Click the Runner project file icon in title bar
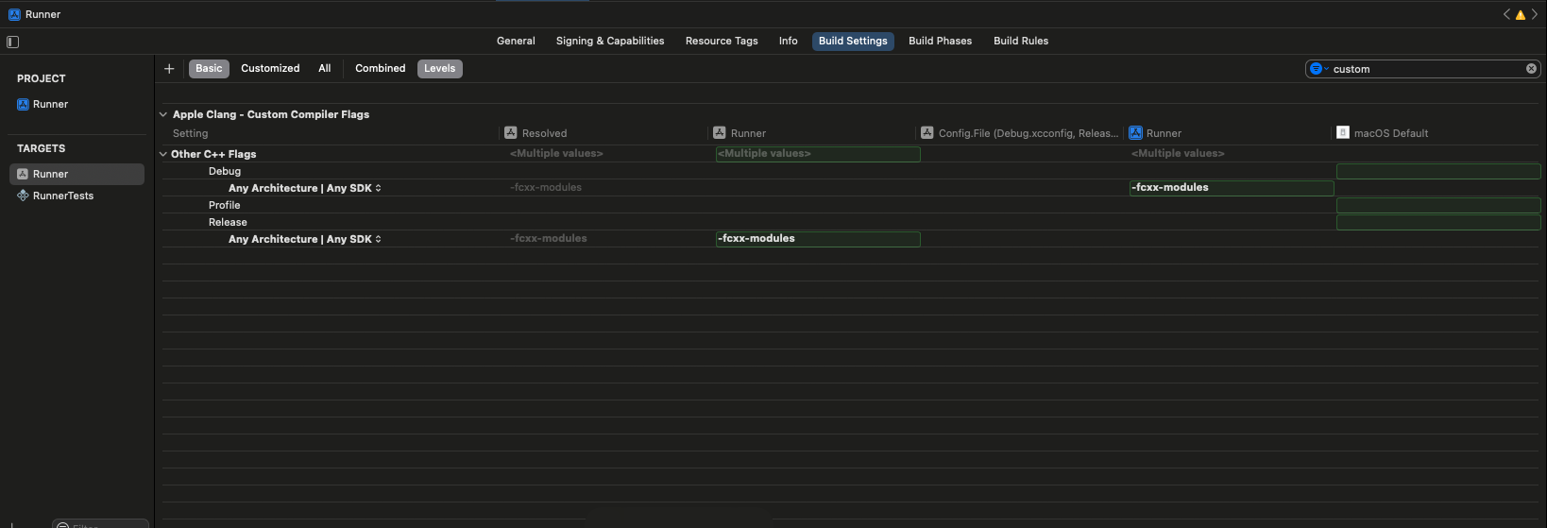The height and width of the screenshot is (528, 1547). 14,14
